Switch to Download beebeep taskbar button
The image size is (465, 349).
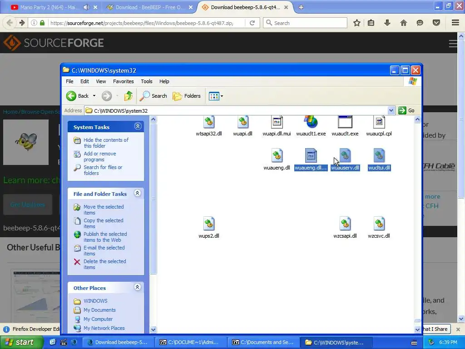(118, 342)
